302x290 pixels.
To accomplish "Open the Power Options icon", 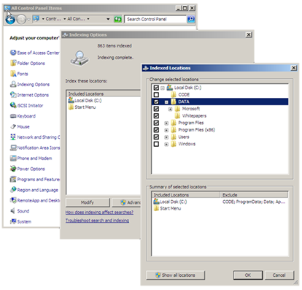I will [x=13, y=169].
